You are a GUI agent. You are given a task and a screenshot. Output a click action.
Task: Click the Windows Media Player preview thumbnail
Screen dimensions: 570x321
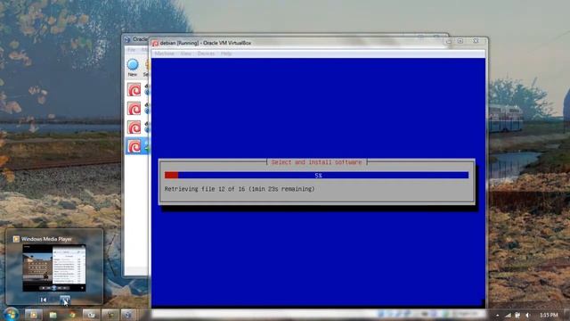(x=54, y=267)
